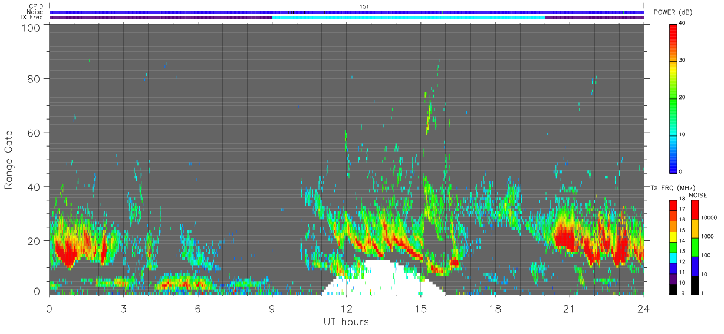Click the Range Gate y-axis title
This screenshot has width=724, height=334.
click(x=9, y=160)
